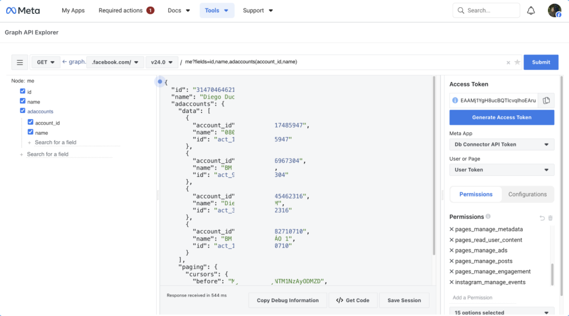Image resolution: width=569 pixels, height=316 pixels.
Task: Click the Generate Access Token button
Action: 501,117
